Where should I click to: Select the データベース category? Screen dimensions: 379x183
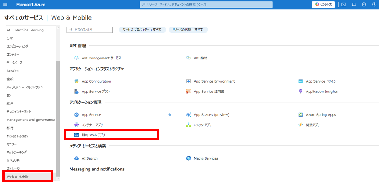point(14,63)
